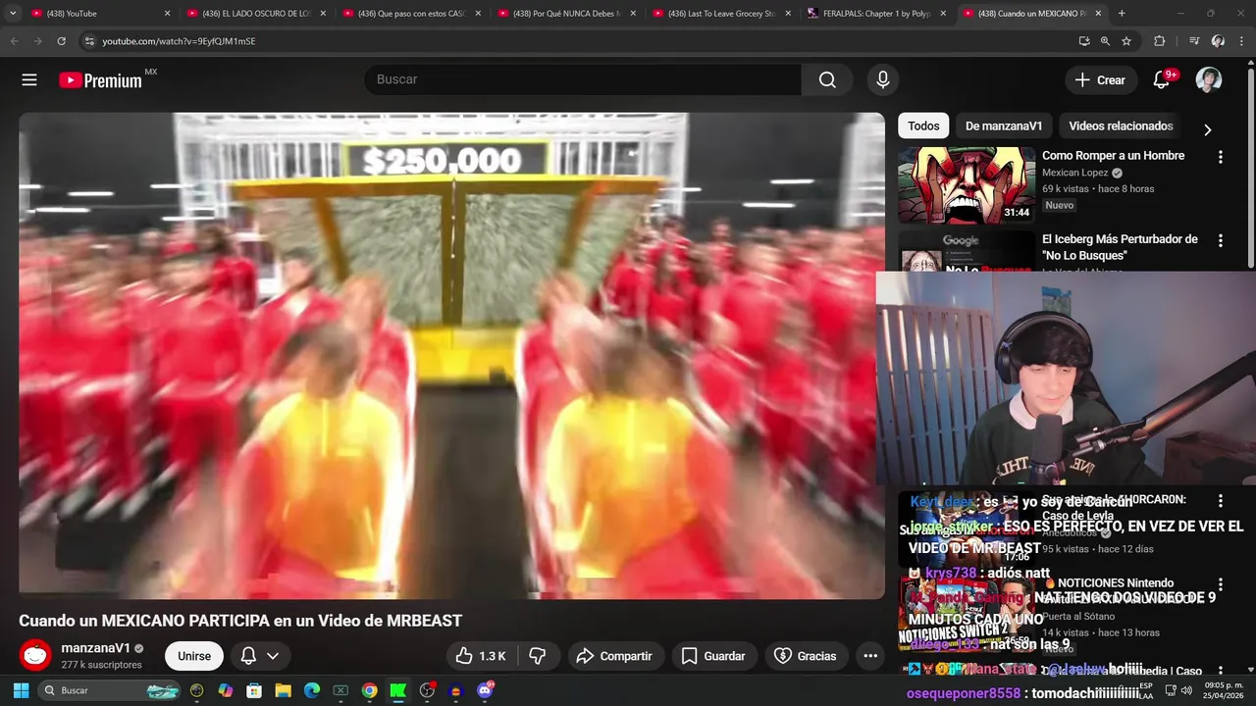Close the Cuando un MEXICANO browser tab

[1098, 14]
